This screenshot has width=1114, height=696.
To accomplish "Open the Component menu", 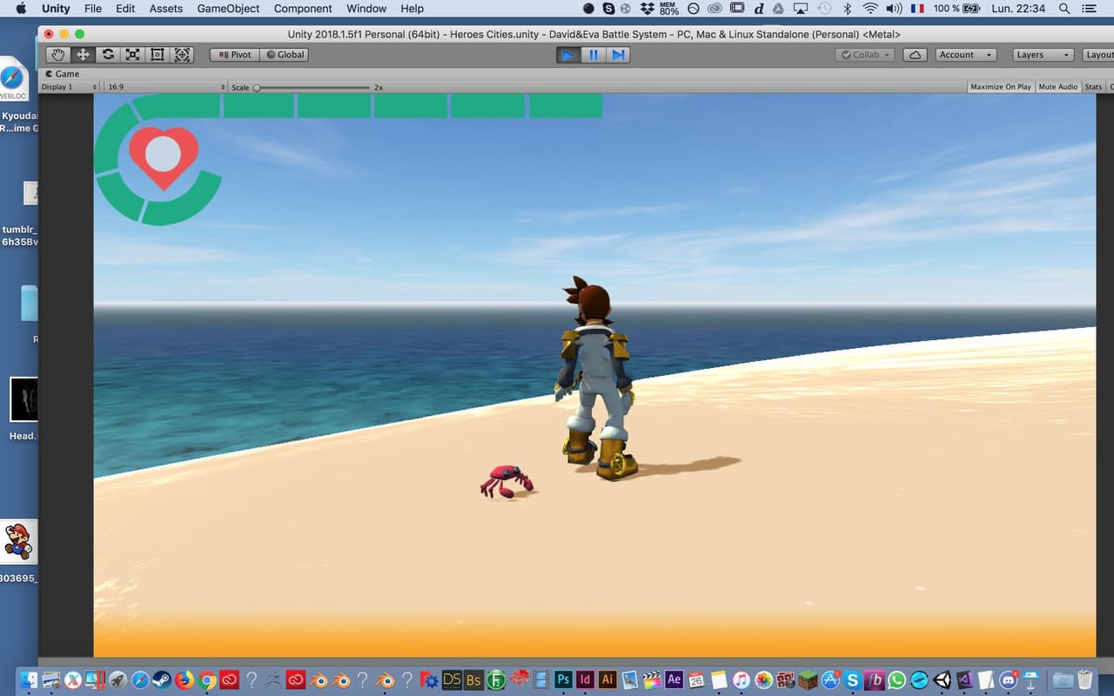I will click(303, 9).
